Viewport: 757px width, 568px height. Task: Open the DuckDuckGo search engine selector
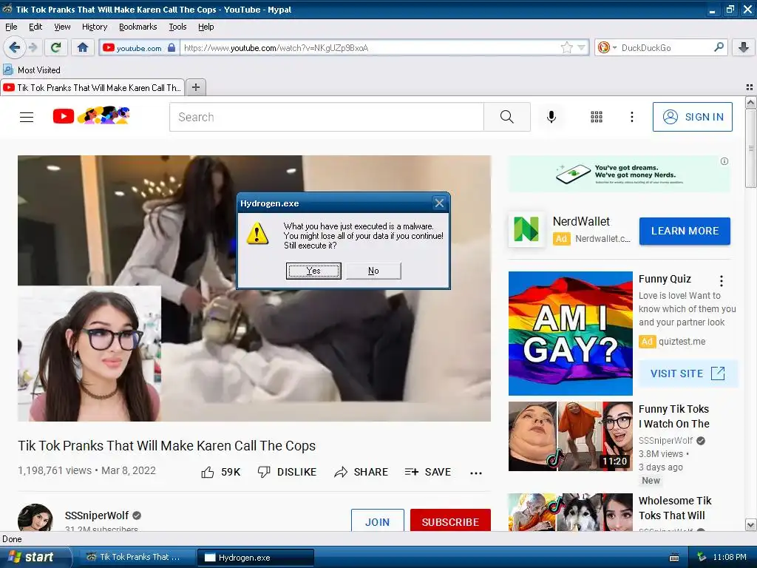[606, 47]
